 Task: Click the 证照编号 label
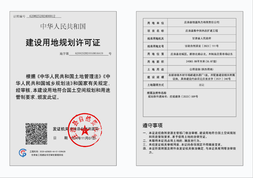[19, 16]
